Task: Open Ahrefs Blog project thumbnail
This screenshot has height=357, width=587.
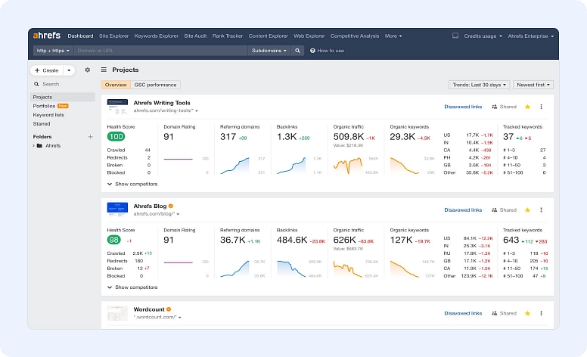Action: point(117,210)
